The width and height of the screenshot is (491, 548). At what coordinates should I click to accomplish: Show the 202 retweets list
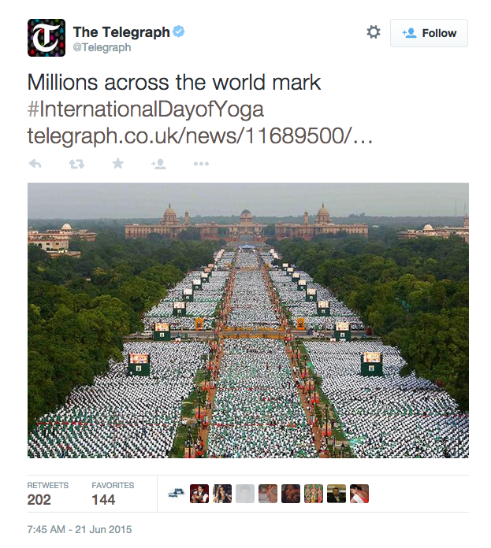(x=48, y=494)
